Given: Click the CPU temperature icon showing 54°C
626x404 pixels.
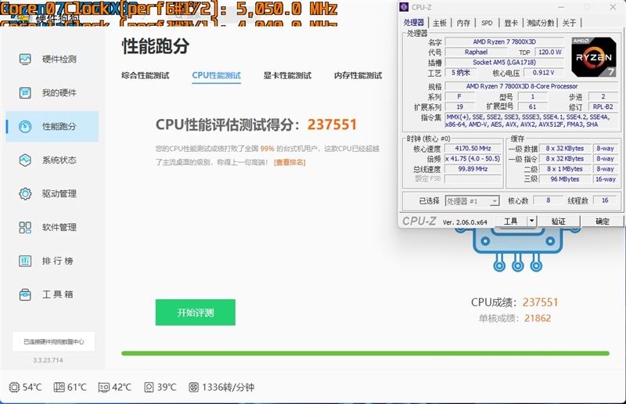Looking at the screenshot, I should 14,387.
